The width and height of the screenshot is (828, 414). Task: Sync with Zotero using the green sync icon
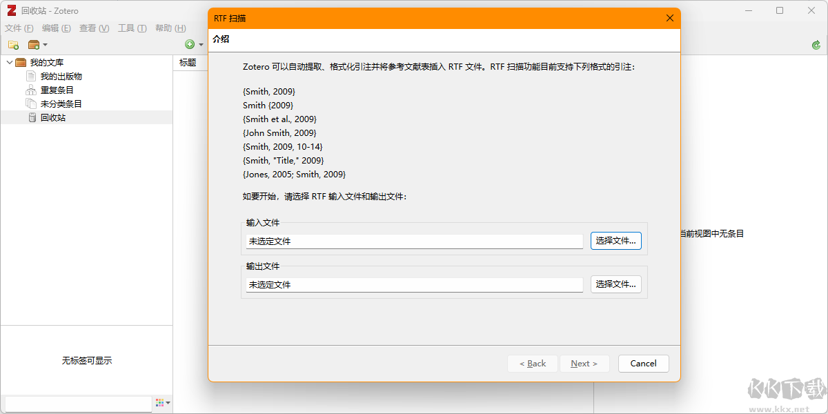[816, 44]
